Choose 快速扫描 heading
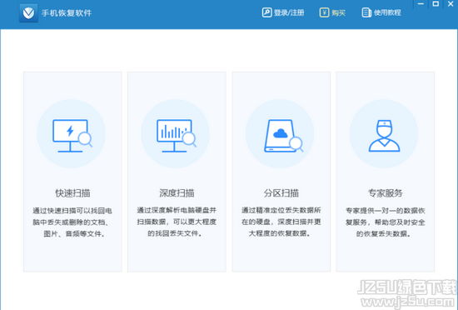The width and height of the screenshot is (458, 310). click(72, 193)
